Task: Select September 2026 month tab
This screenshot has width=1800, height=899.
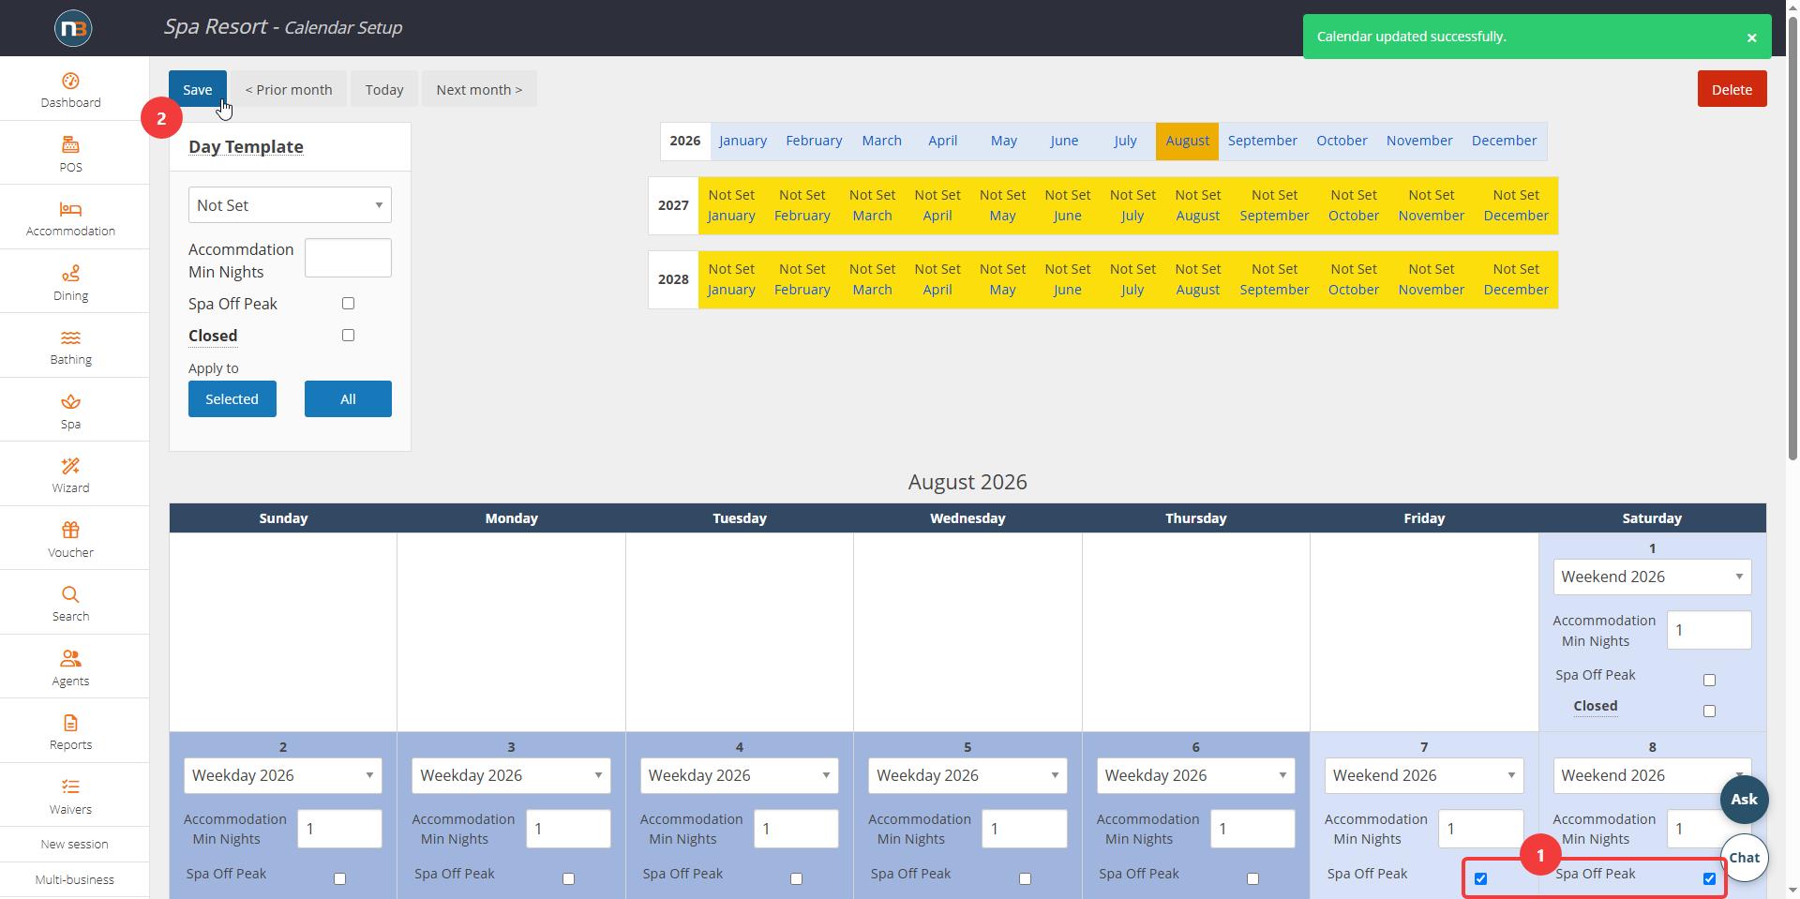Action: [1262, 141]
